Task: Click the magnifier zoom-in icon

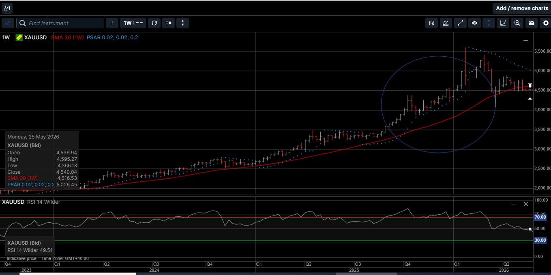Action: coord(517,23)
